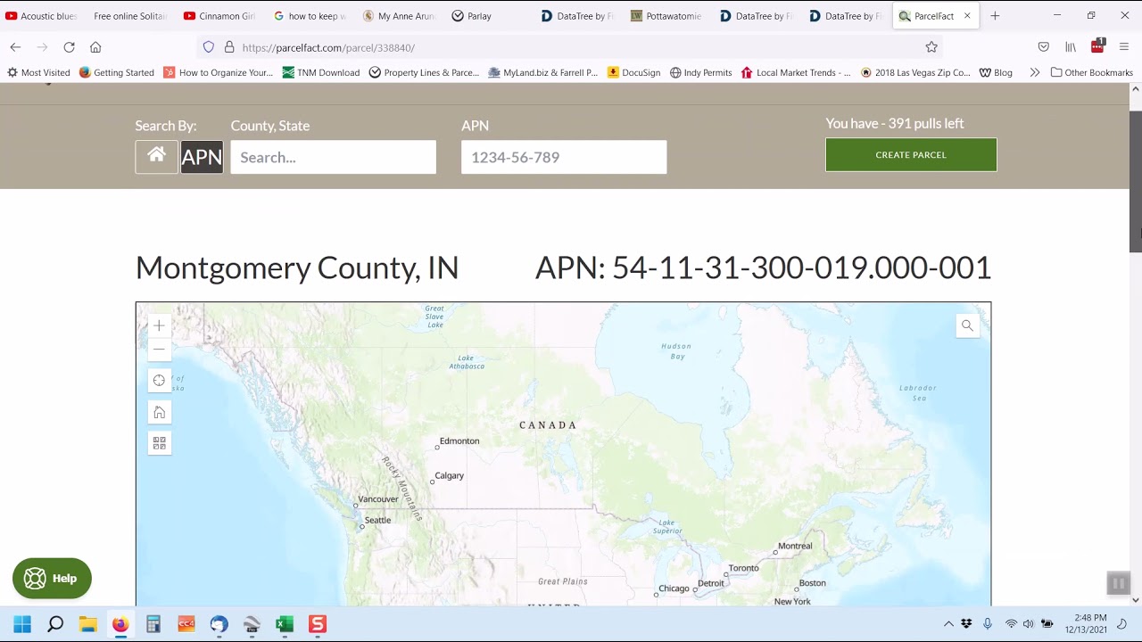This screenshot has height=642, width=1142.
Task: Open the MyLand.biz & Farrell bookmark
Action: click(543, 73)
